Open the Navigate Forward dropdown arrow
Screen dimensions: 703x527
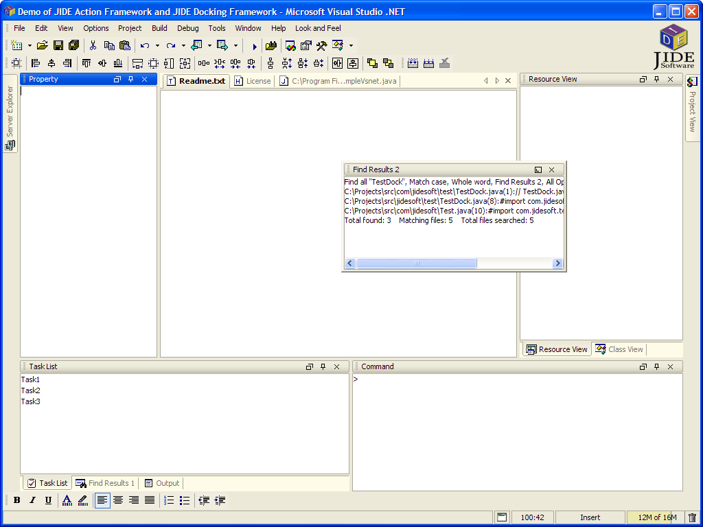pos(235,46)
